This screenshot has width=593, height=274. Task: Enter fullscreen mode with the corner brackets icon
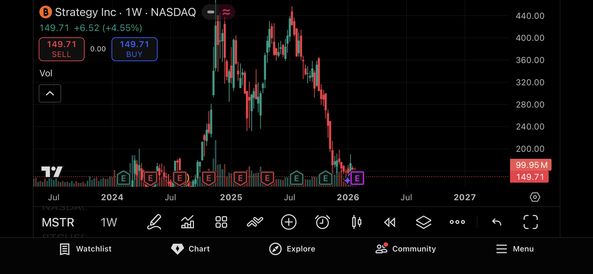(531, 222)
